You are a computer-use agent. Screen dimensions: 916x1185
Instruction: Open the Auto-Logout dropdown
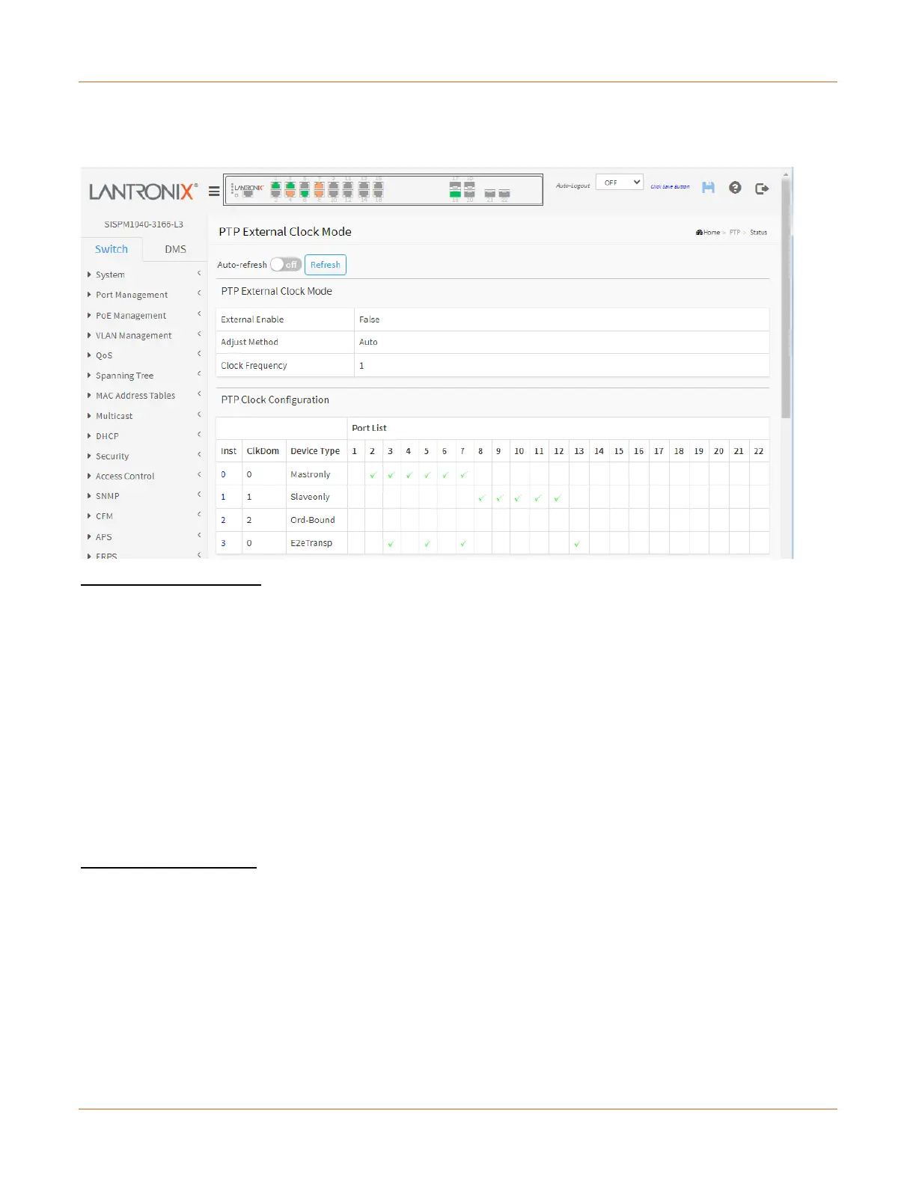(620, 183)
